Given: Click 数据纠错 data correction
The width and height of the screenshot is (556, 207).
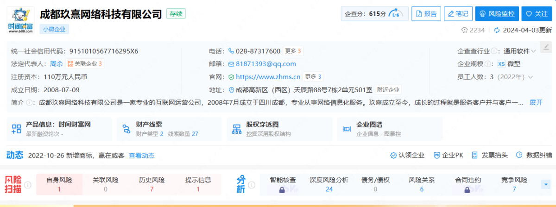Looking at the screenshot, I should tap(534, 156).
